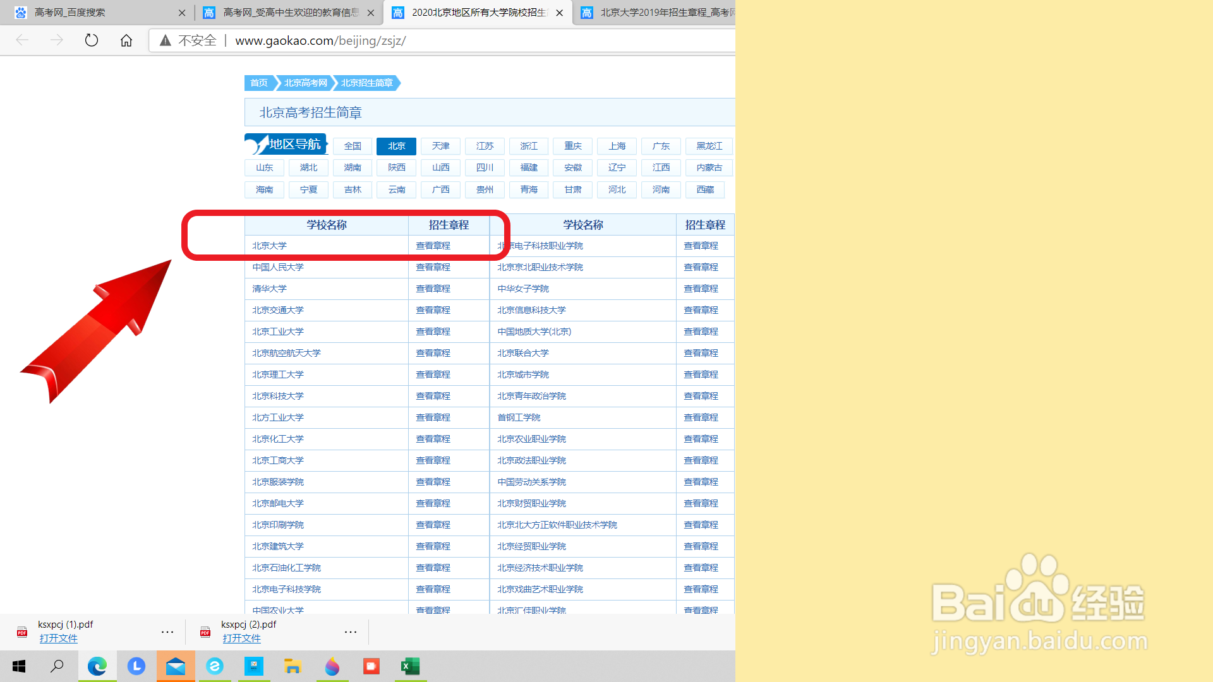Select the 四川 region button

click(485, 167)
